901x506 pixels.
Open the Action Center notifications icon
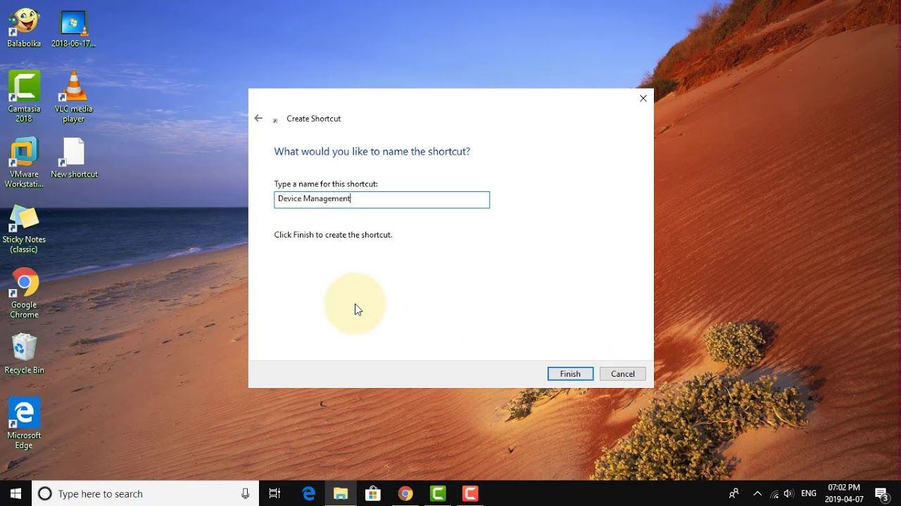[x=882, y=493]
